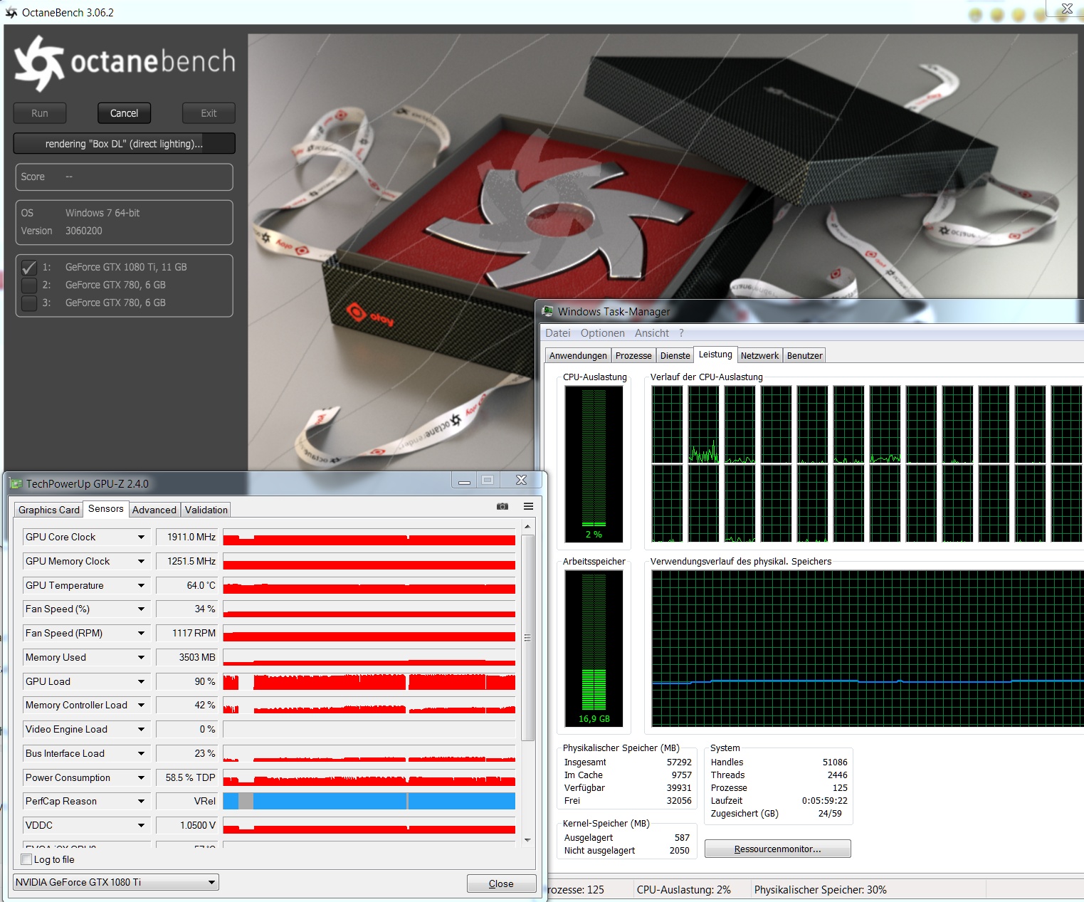Click the GPU Temperature value 64.0 °C
Viewport: 1084px width, 902px height.
[186, 586]
